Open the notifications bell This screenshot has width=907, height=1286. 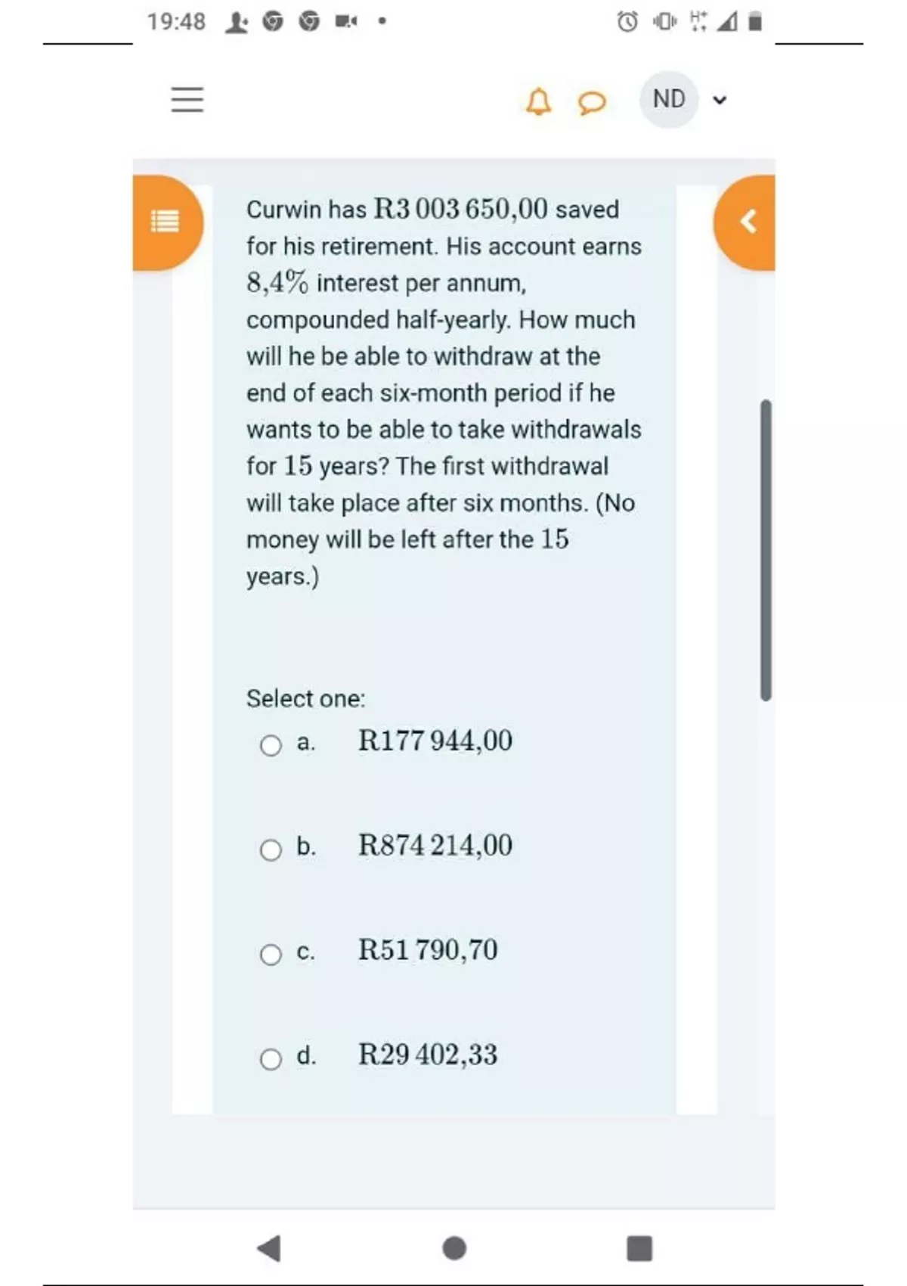pos(538,101)
